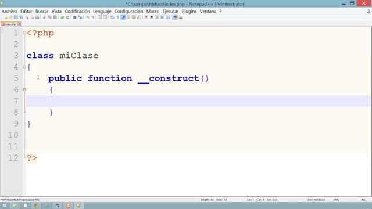
Task: Click the Zoom In toolbar icon
Action: pyautogui.click(x=88, y=17)
